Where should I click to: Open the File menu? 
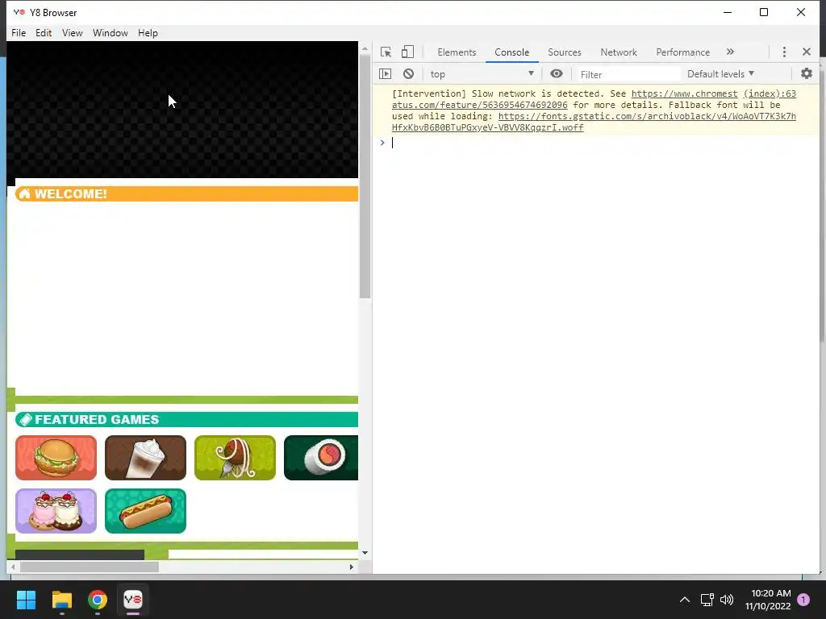tap(19, 32)
